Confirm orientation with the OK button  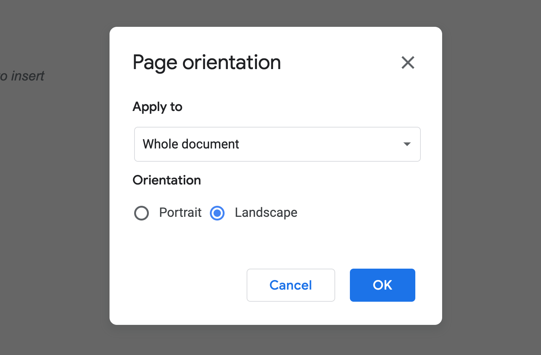tap(382, 285)
